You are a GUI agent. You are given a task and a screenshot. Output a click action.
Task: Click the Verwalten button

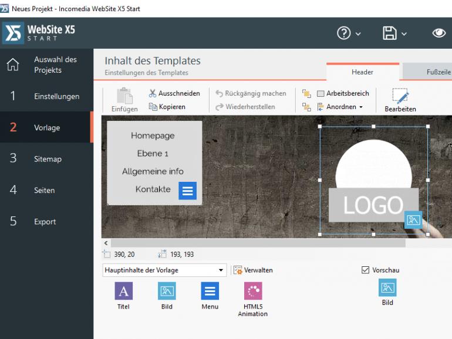click(253, 270)
